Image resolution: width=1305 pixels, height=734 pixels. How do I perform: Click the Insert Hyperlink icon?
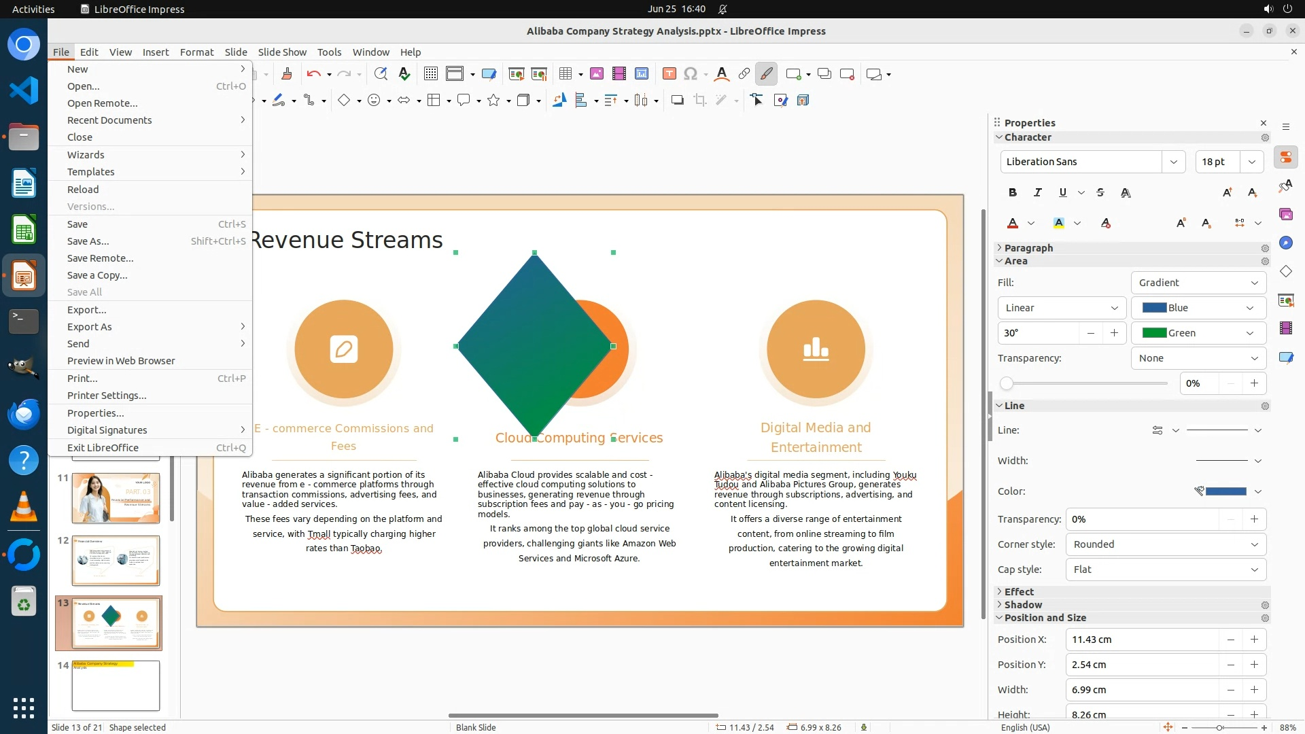(x=744, y=73)
